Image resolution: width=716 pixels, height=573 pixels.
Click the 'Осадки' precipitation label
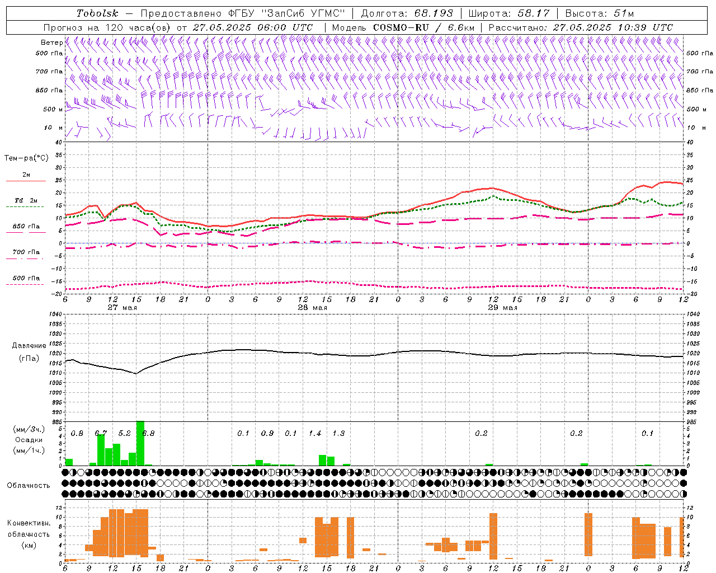[x=29, y=440]
